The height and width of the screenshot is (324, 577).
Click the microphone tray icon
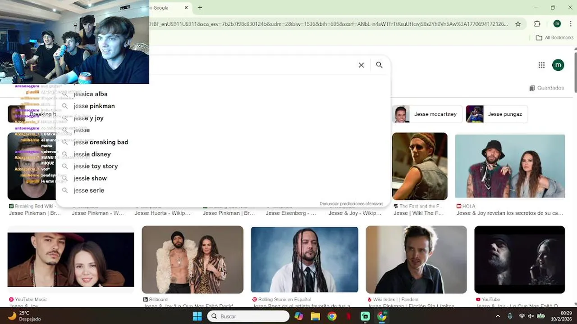pos(510,316)
